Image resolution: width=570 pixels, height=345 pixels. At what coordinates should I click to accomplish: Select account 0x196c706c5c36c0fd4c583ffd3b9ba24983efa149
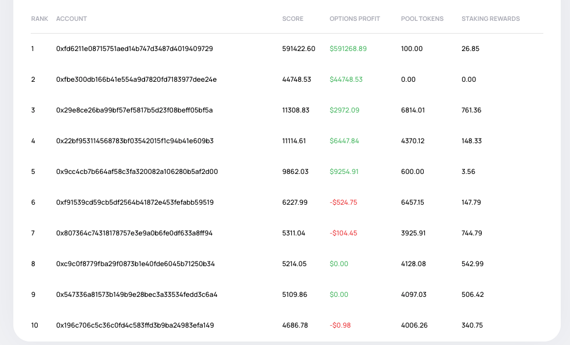coord(135,325)
